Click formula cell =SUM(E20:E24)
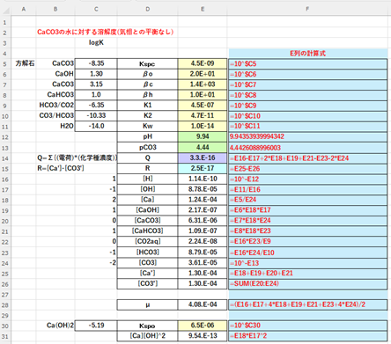 [x=307, y=283]
